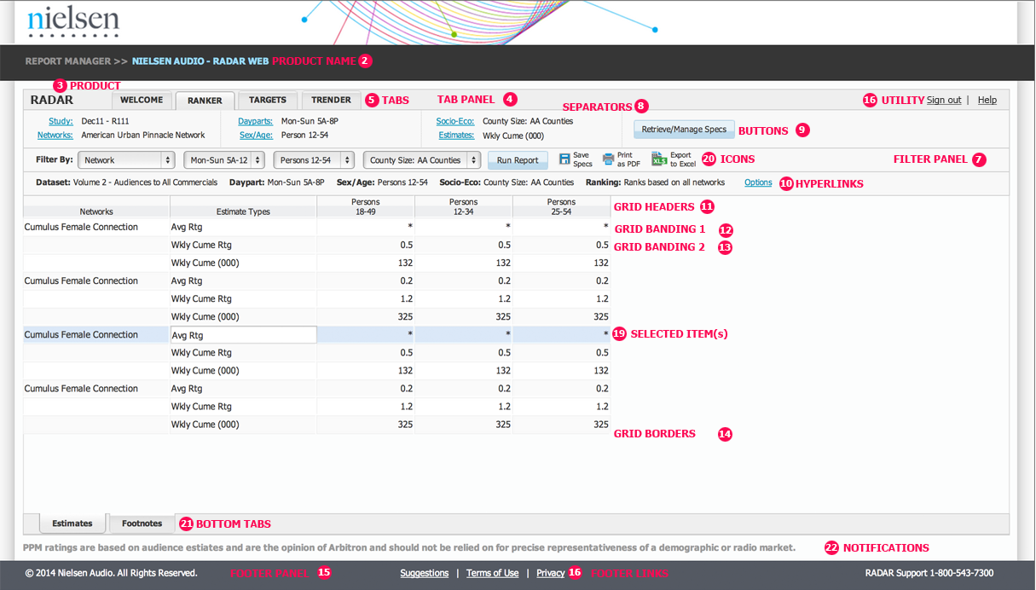Click the Persons 25-54 column header
Viewport: 1036px width, 590px height.
[562, 206]
